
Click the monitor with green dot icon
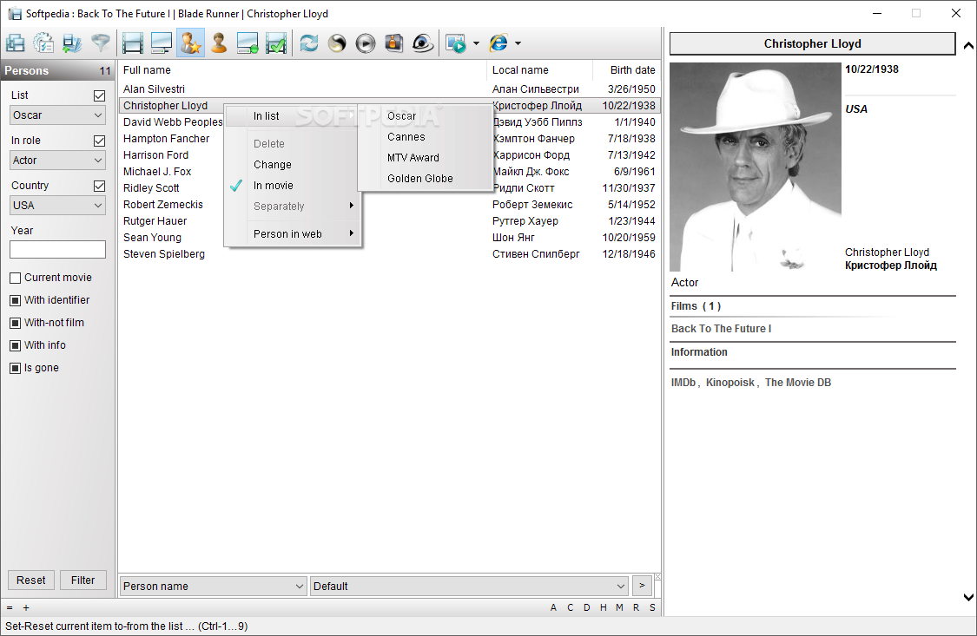(x=248, y=43)
